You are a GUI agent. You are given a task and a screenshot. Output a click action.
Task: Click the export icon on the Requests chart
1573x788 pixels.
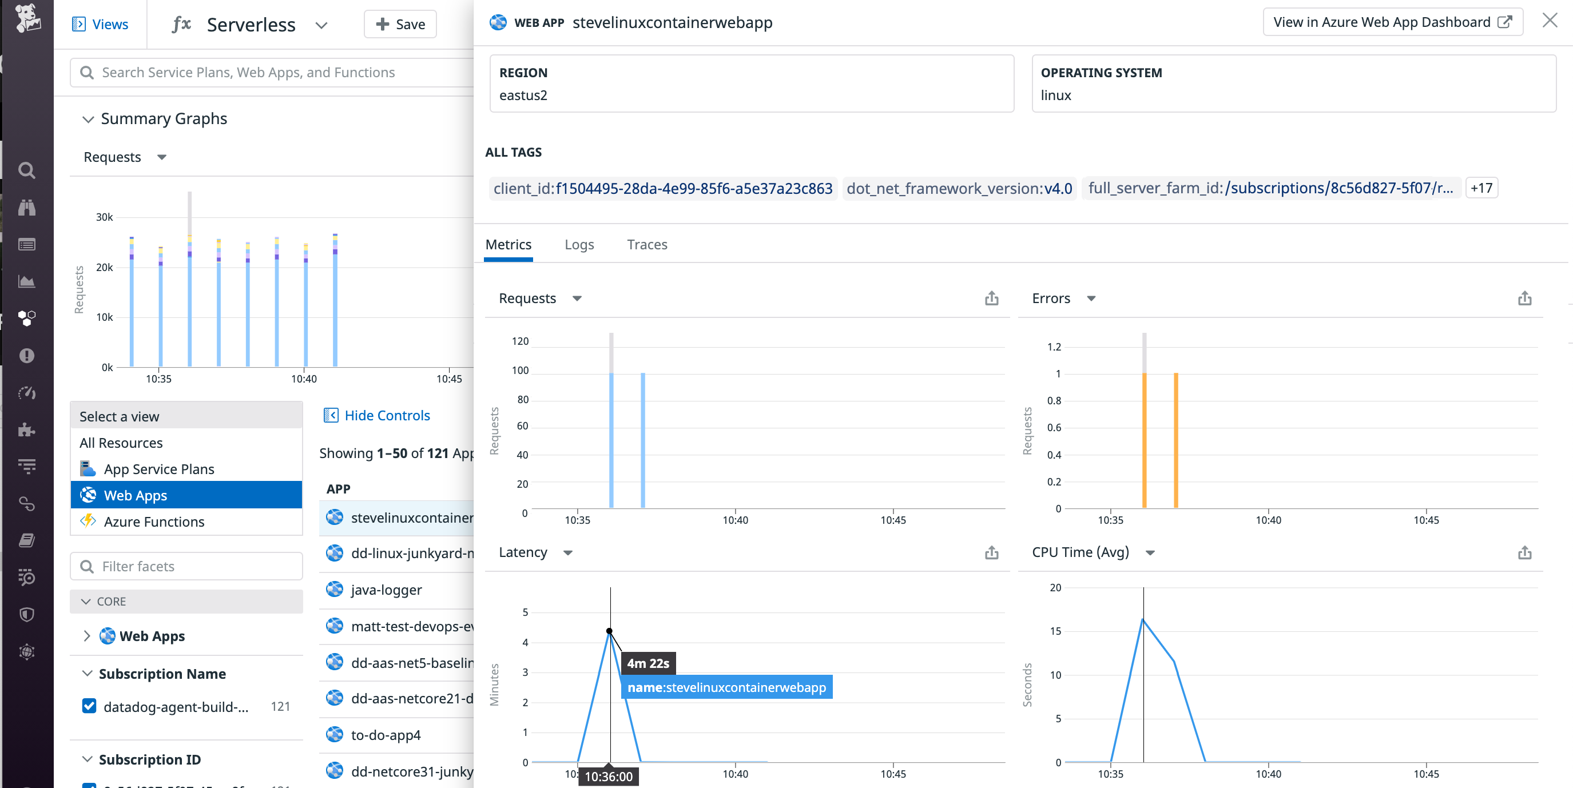point(992,299)
